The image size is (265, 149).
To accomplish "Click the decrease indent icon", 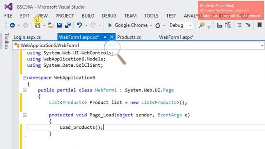I will [219, 25].
